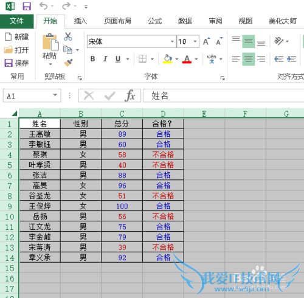Expand the underline style arrow
Image resolution: width=304 pixels, height=298 pixels.
(x=128, y=59)
